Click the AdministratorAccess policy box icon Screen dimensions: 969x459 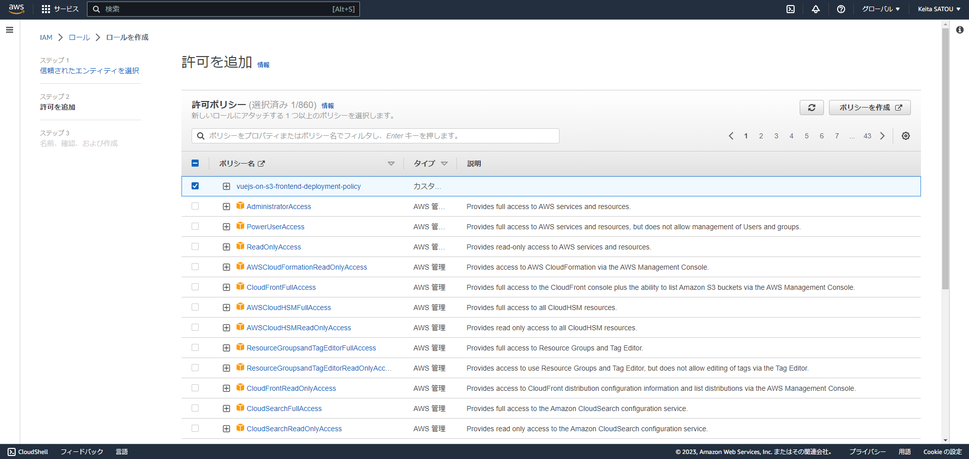tap(241, 206)
